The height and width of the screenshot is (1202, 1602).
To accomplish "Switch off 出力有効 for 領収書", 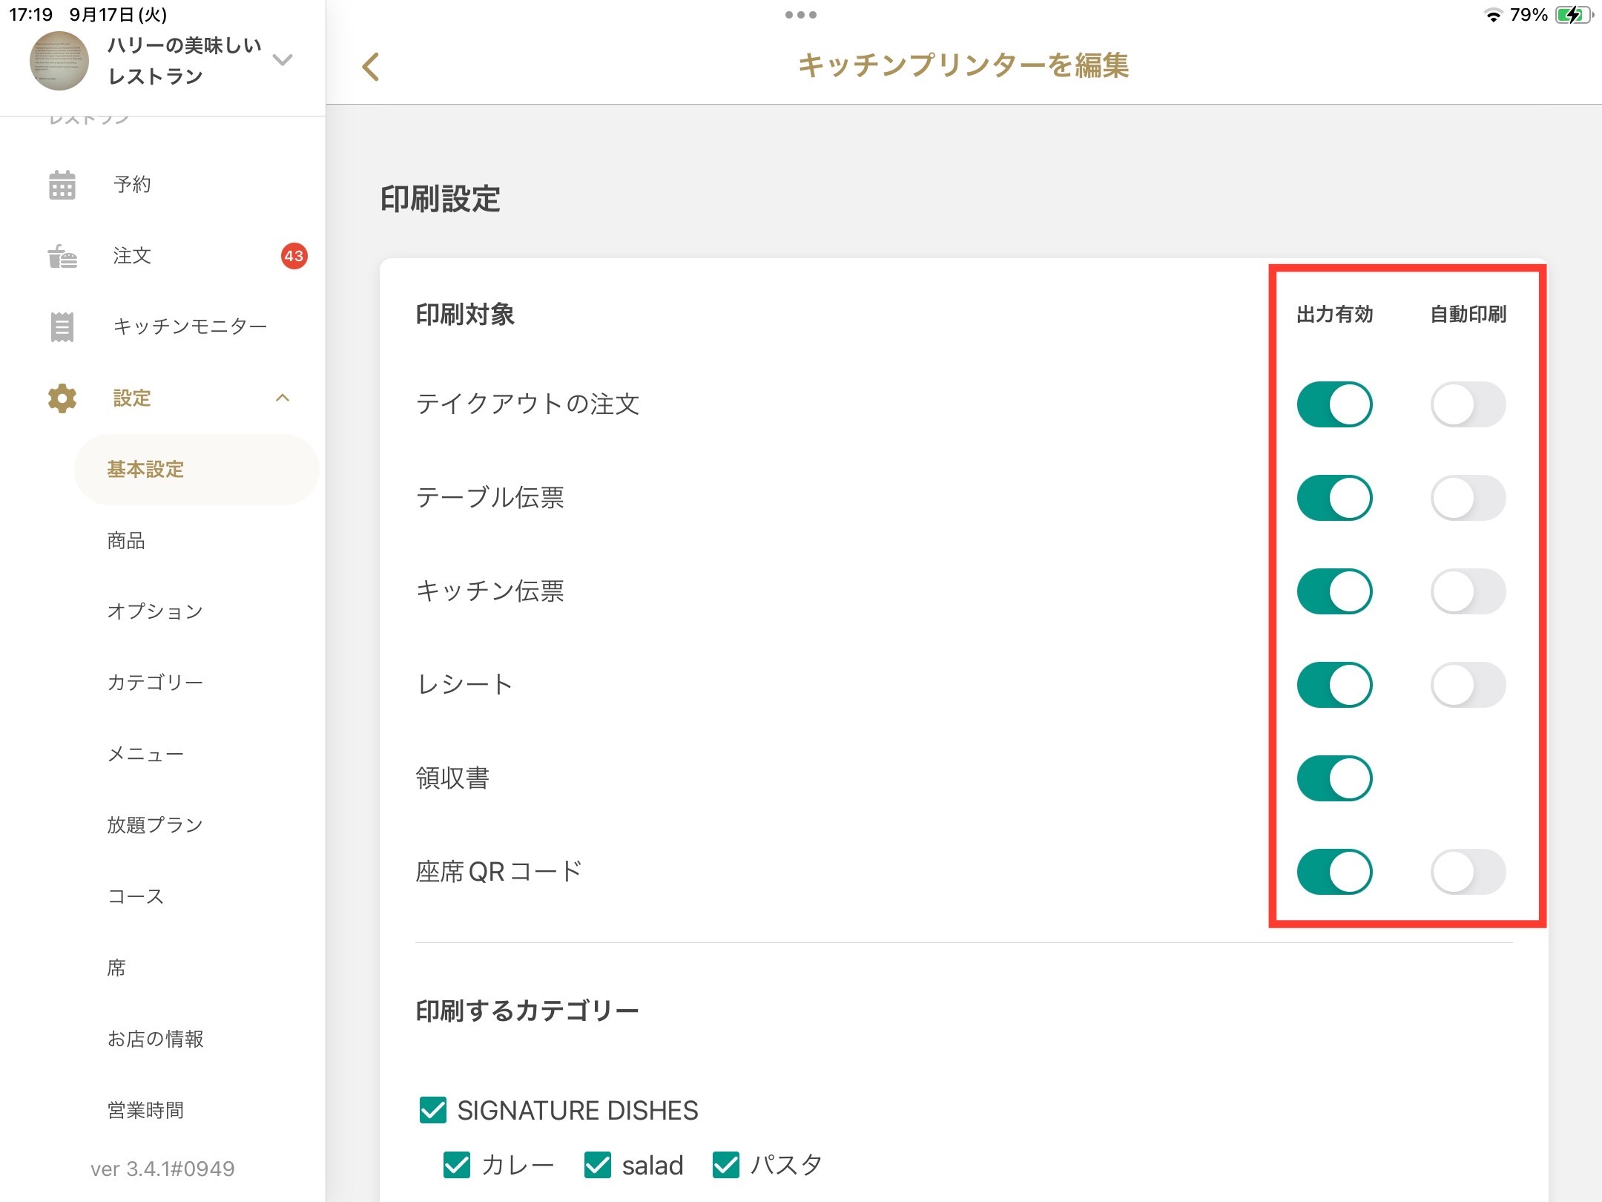I will (1334, 778).
